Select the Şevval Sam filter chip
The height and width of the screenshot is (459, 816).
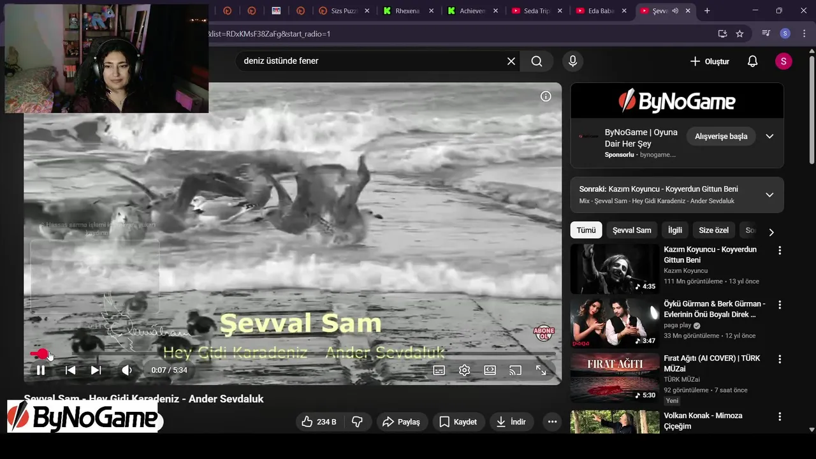pos(632,230)
